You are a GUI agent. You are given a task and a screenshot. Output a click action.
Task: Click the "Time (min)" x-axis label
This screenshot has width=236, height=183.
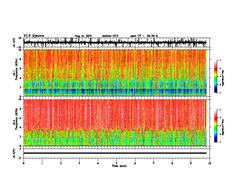119,166
